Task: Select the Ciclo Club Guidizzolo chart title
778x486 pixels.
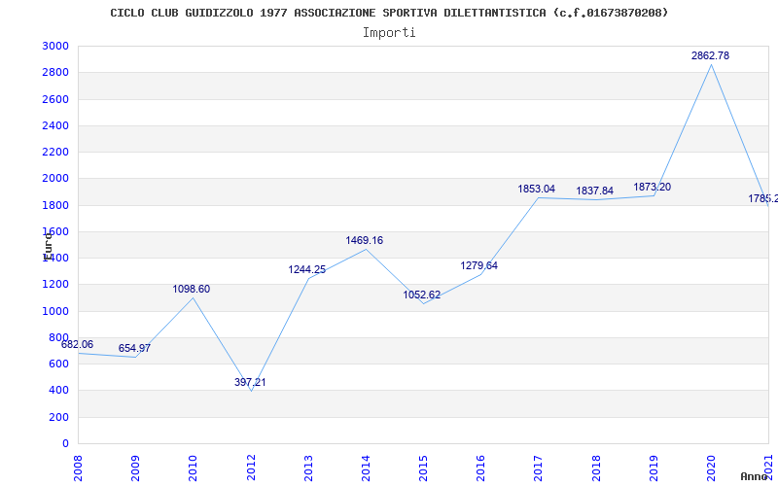Action: coord(389,13)
